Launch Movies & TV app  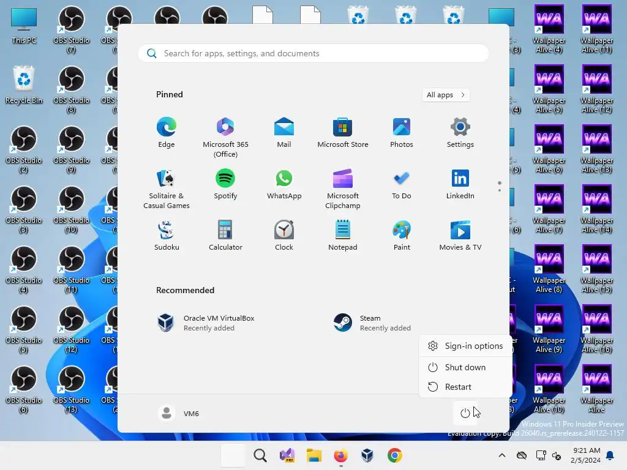460,236
